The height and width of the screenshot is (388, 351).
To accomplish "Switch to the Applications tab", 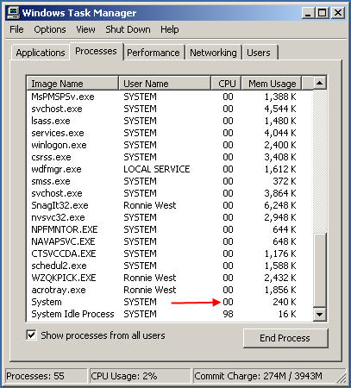I will 41,53.
